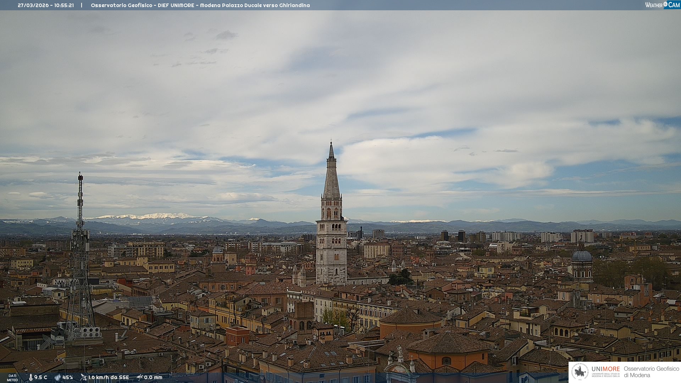Click the 0.0 mm rainfall value
Screen dimensions: 681x383
click(153, 377)
